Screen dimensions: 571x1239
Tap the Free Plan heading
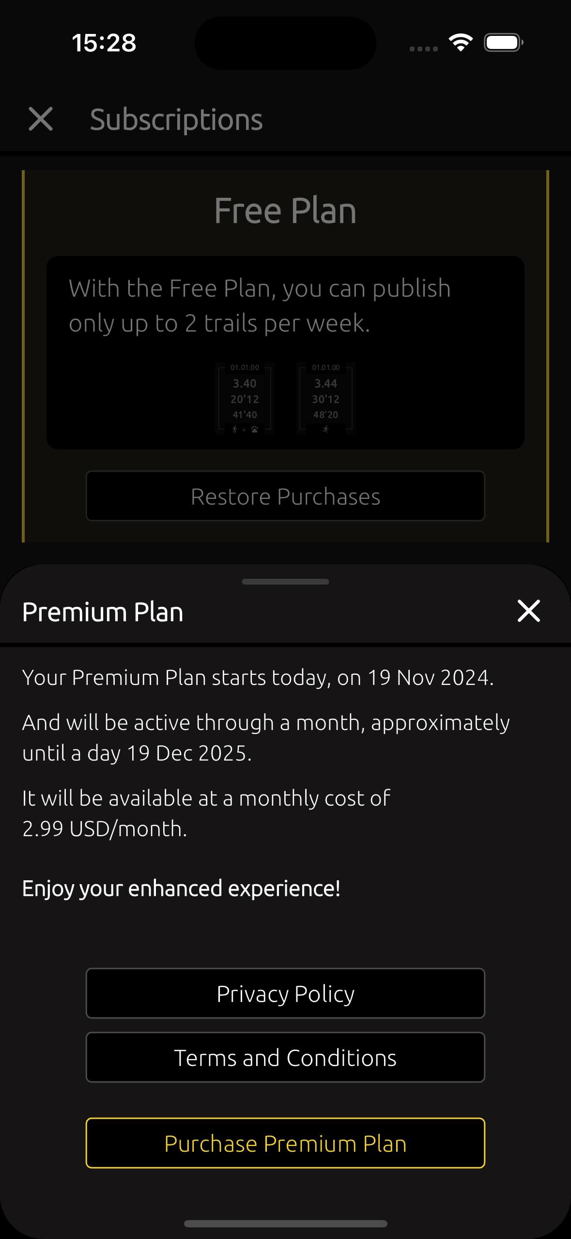pyautogui.click(x=285, y=211)
